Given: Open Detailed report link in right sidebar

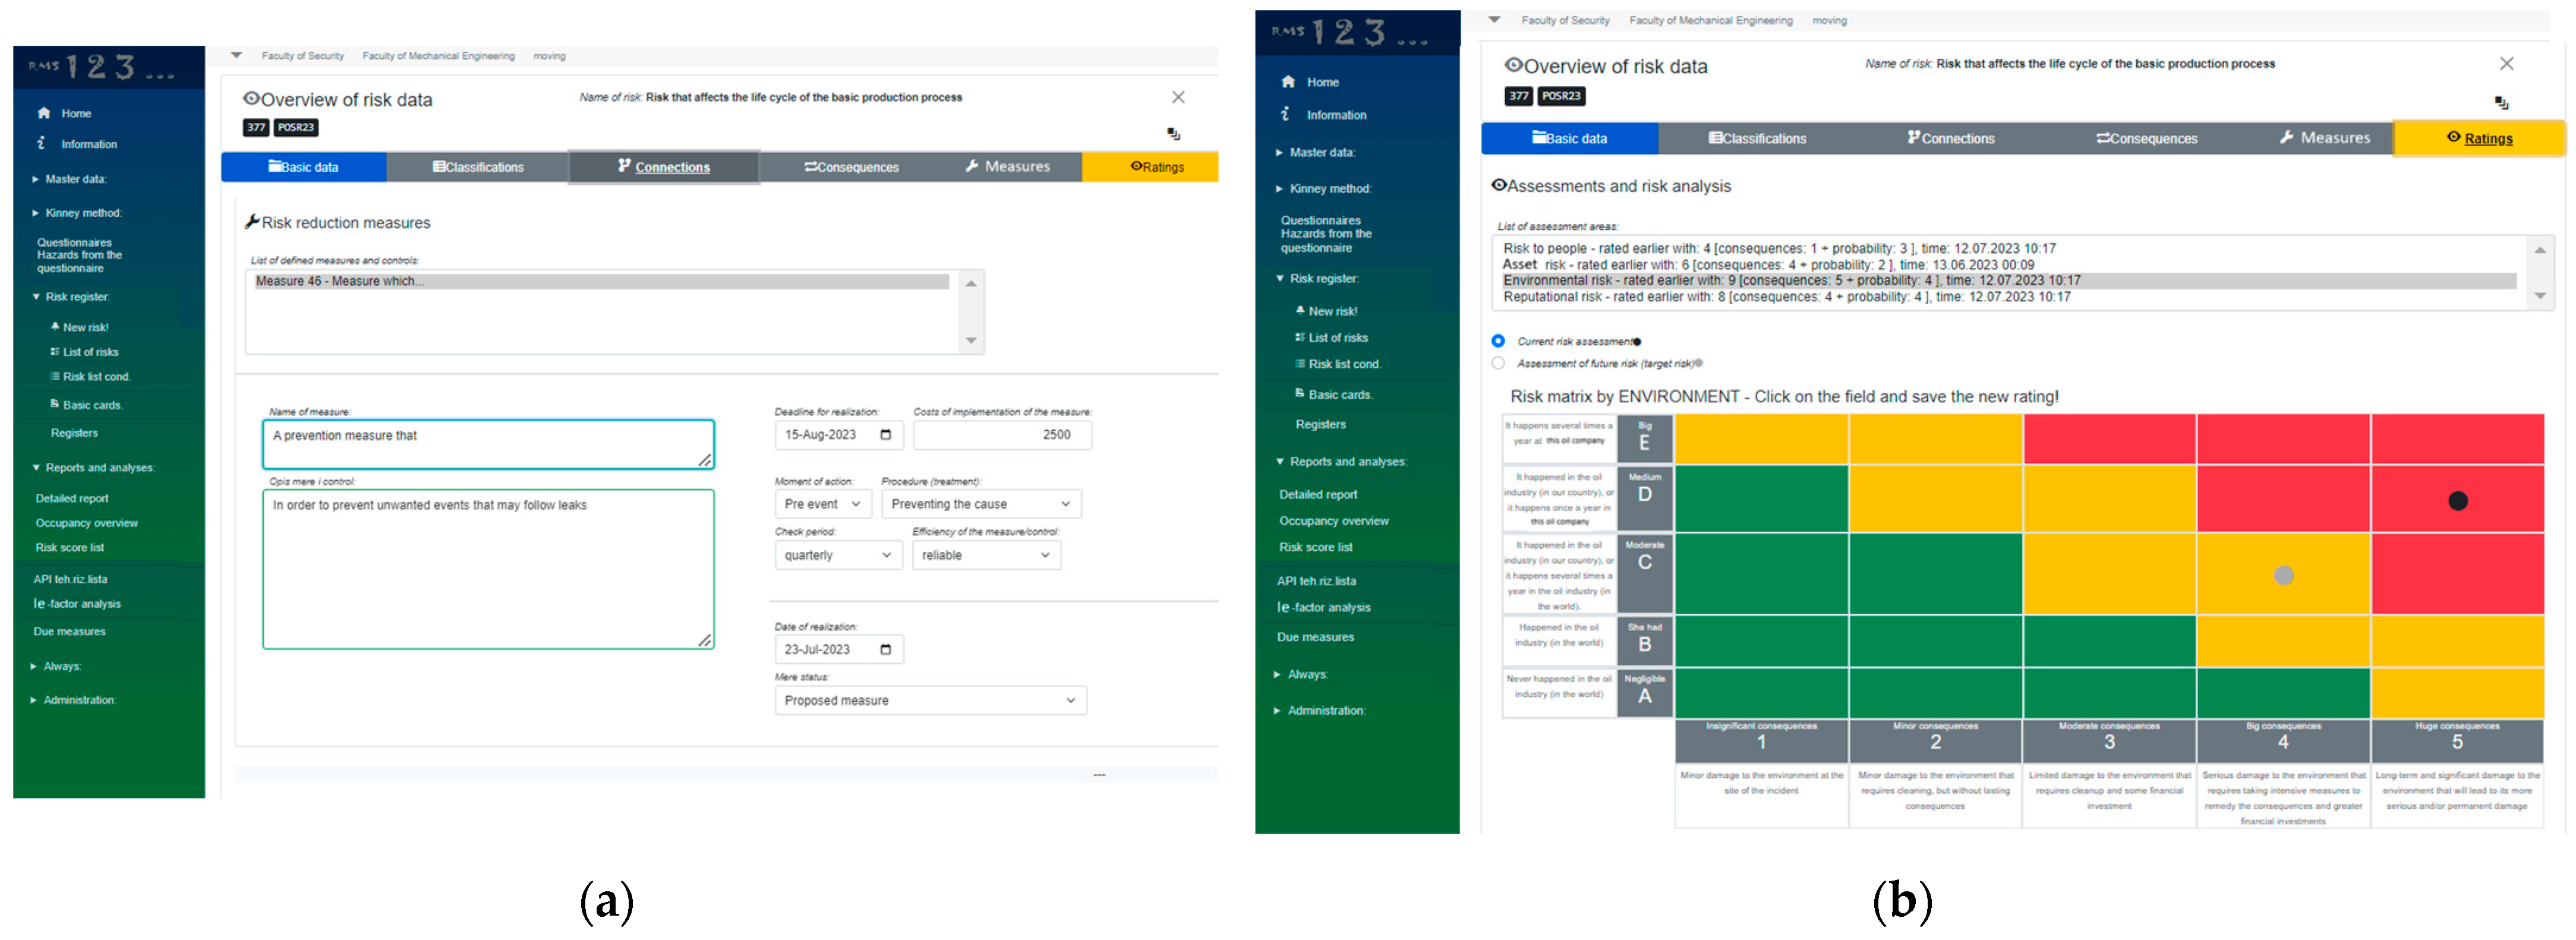Looking at the screenshot, I should pos(1318,495).
